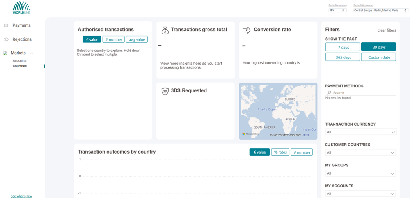Click the SHOW THE PAST label
Image resolution: width=410 pixels, height=198 pixels.
coord(341,39)
